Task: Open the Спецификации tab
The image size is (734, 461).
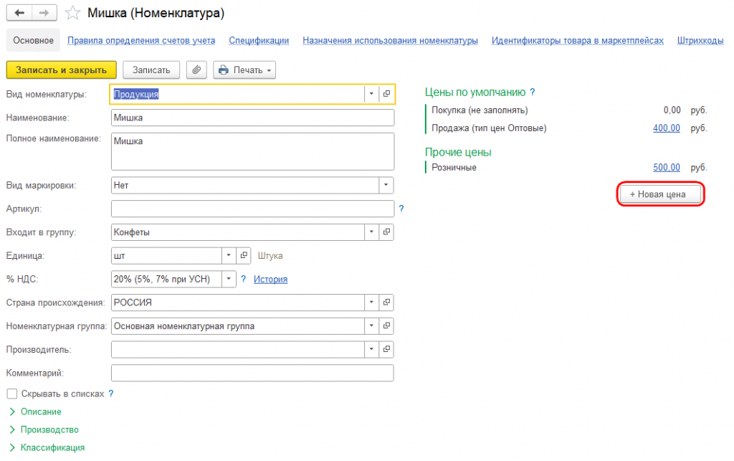Action: click(259, 41)
